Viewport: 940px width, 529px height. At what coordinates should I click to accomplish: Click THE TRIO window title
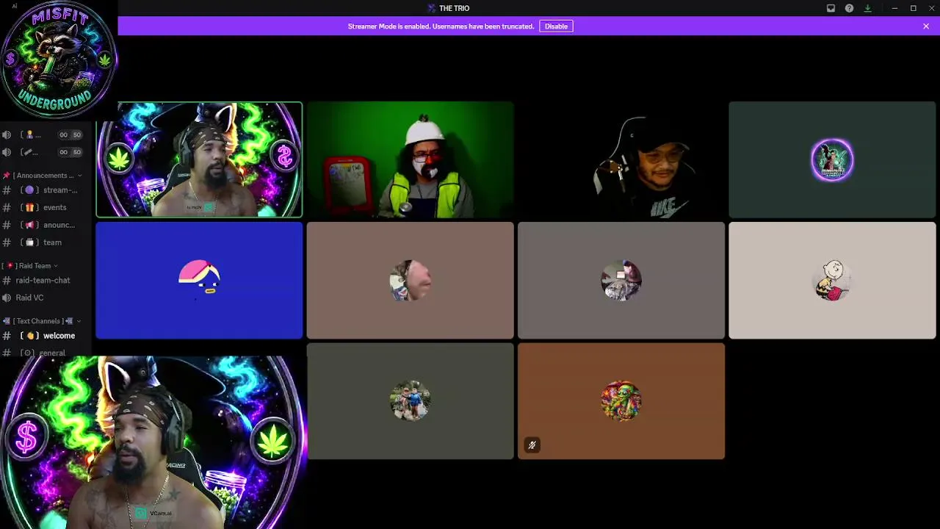(x=454, y=8)
